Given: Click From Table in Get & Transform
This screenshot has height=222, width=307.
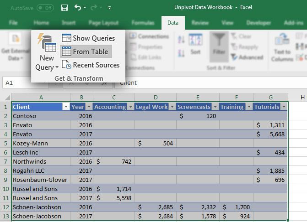Looking at the screenshot, I should coord(86,52).
